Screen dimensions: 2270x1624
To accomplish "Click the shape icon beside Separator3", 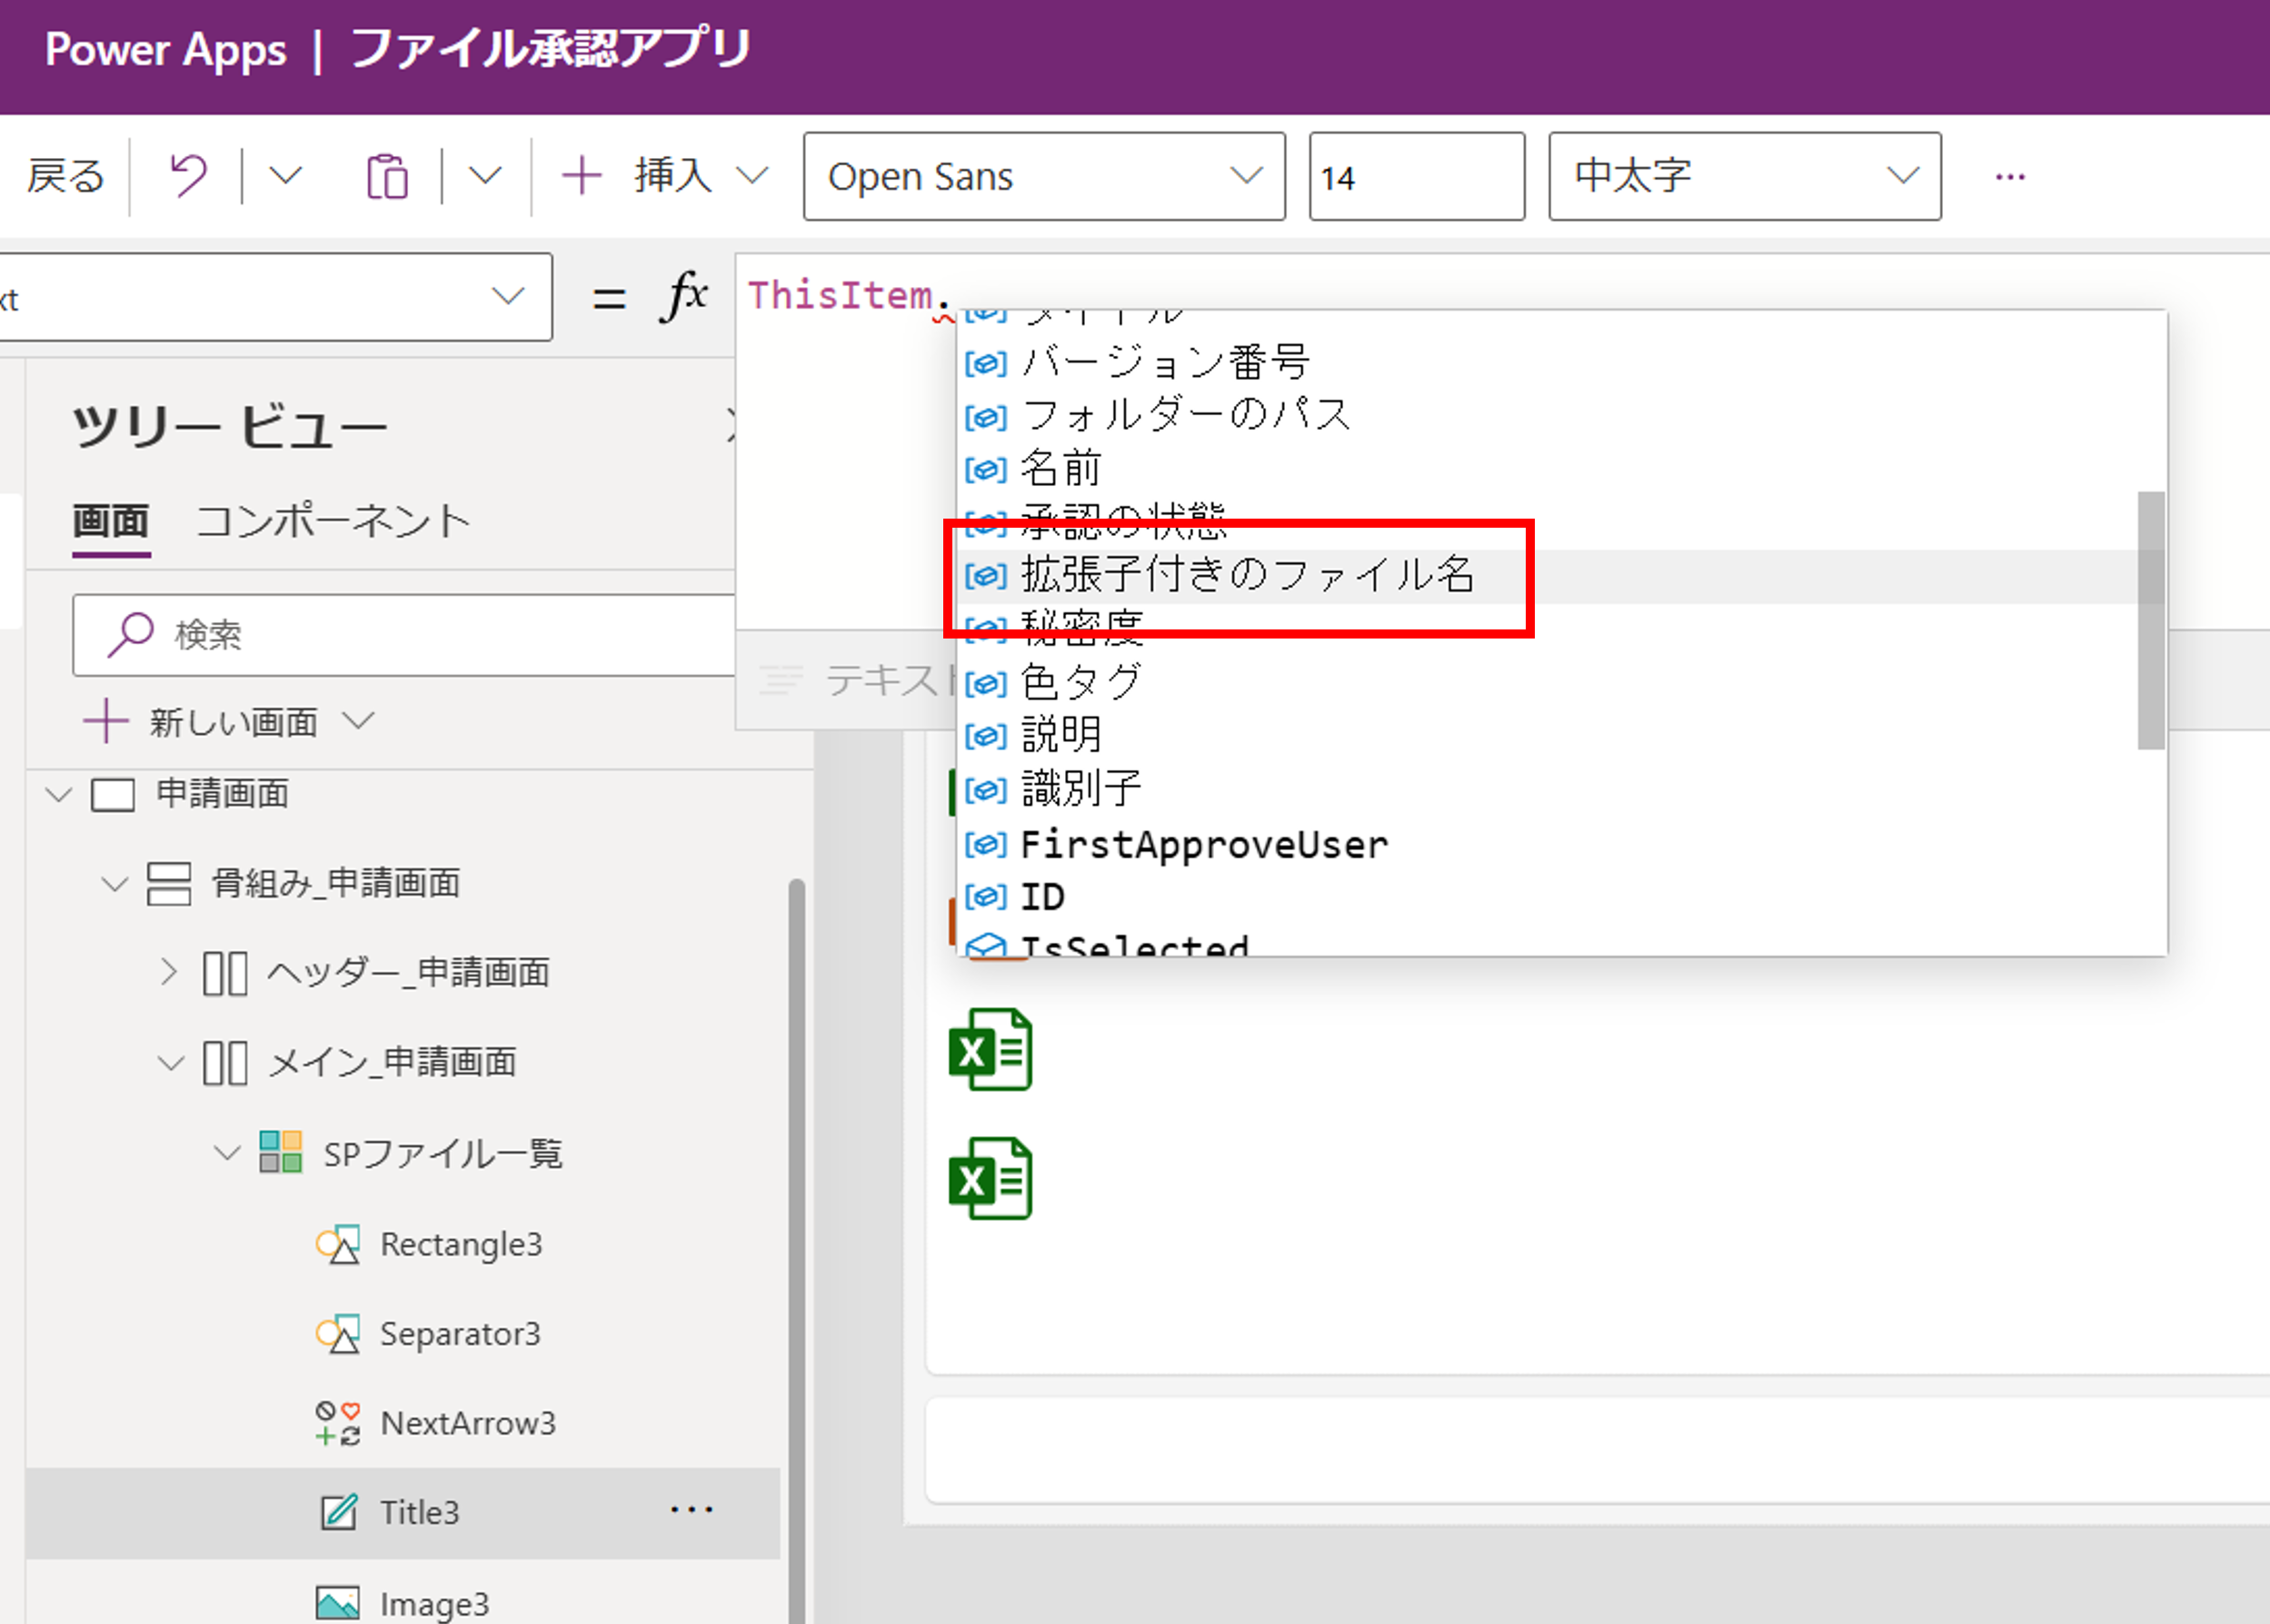I will [337, 1334].
